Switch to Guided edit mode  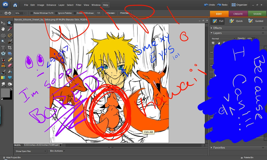(x=256, y=21)
